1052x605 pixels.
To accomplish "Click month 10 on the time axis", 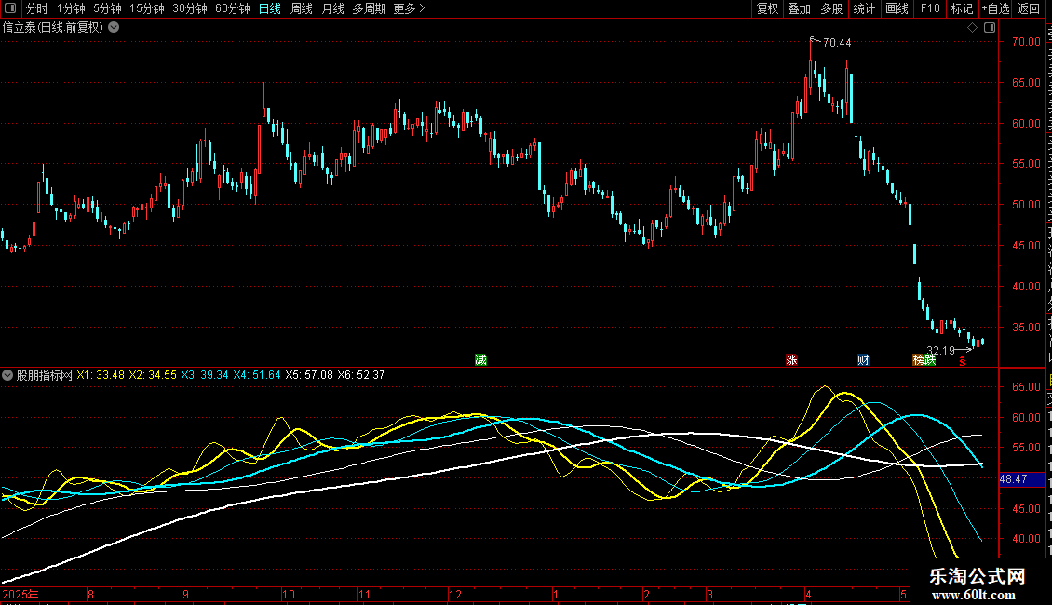I will pos(289,594).
